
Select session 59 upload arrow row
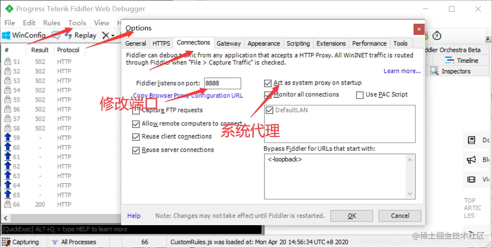[x=61, y=138]
